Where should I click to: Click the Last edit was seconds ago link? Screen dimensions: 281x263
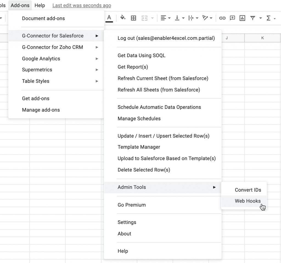click(x=82, y=5)
